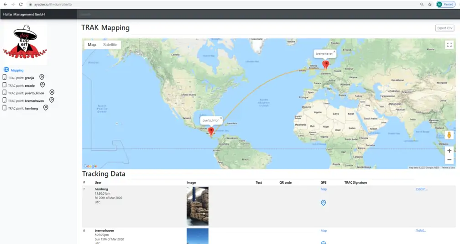Click the phone icon for puerto_limon
This screenshot has width=460, height=244.
[5, 92]
